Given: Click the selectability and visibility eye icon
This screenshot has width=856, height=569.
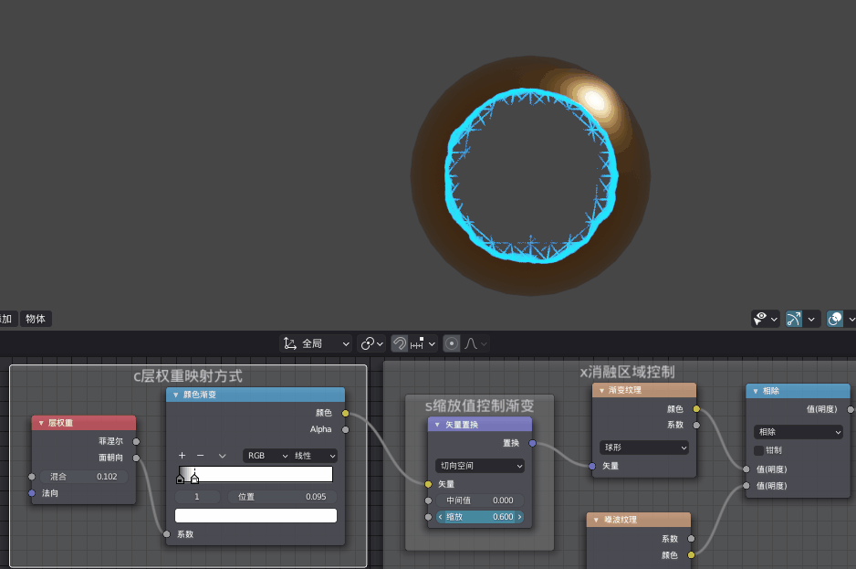Looking at the screenshot, I should coord(760,319).
